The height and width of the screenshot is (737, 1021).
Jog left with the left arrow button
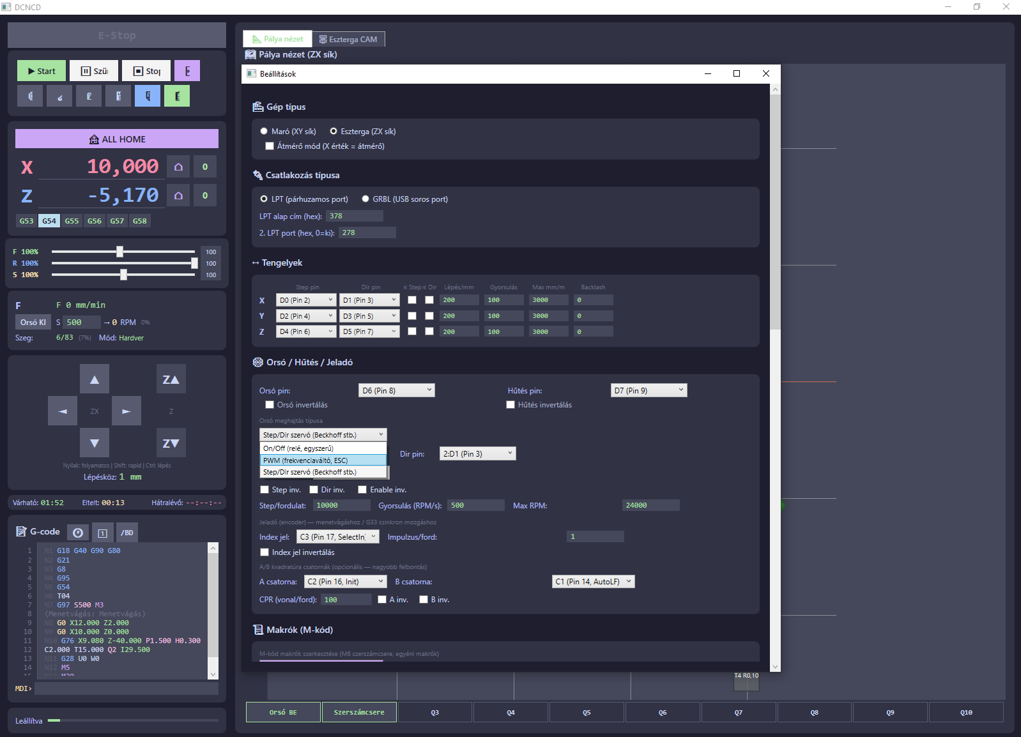63,411
